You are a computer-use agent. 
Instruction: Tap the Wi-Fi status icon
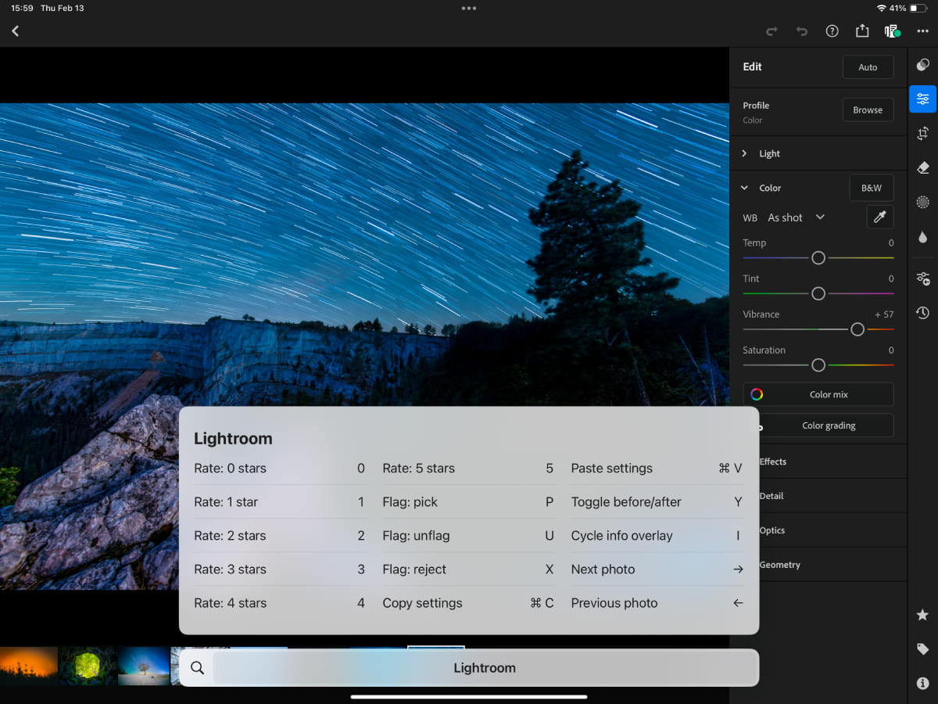point(882,8)
